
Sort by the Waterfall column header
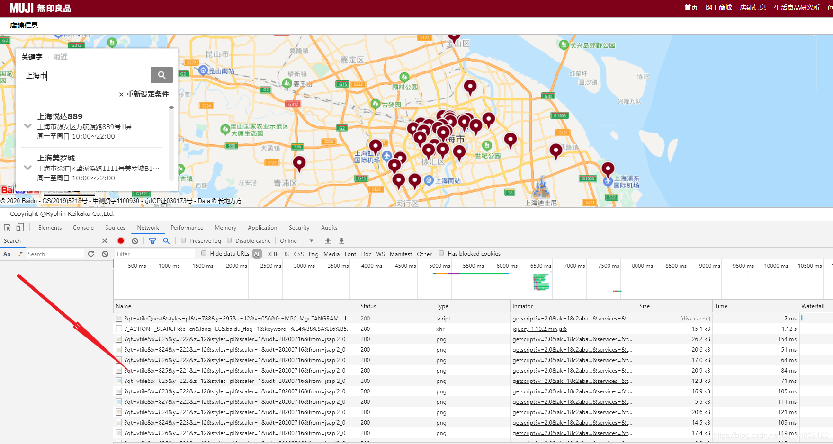tap(815, 306)
